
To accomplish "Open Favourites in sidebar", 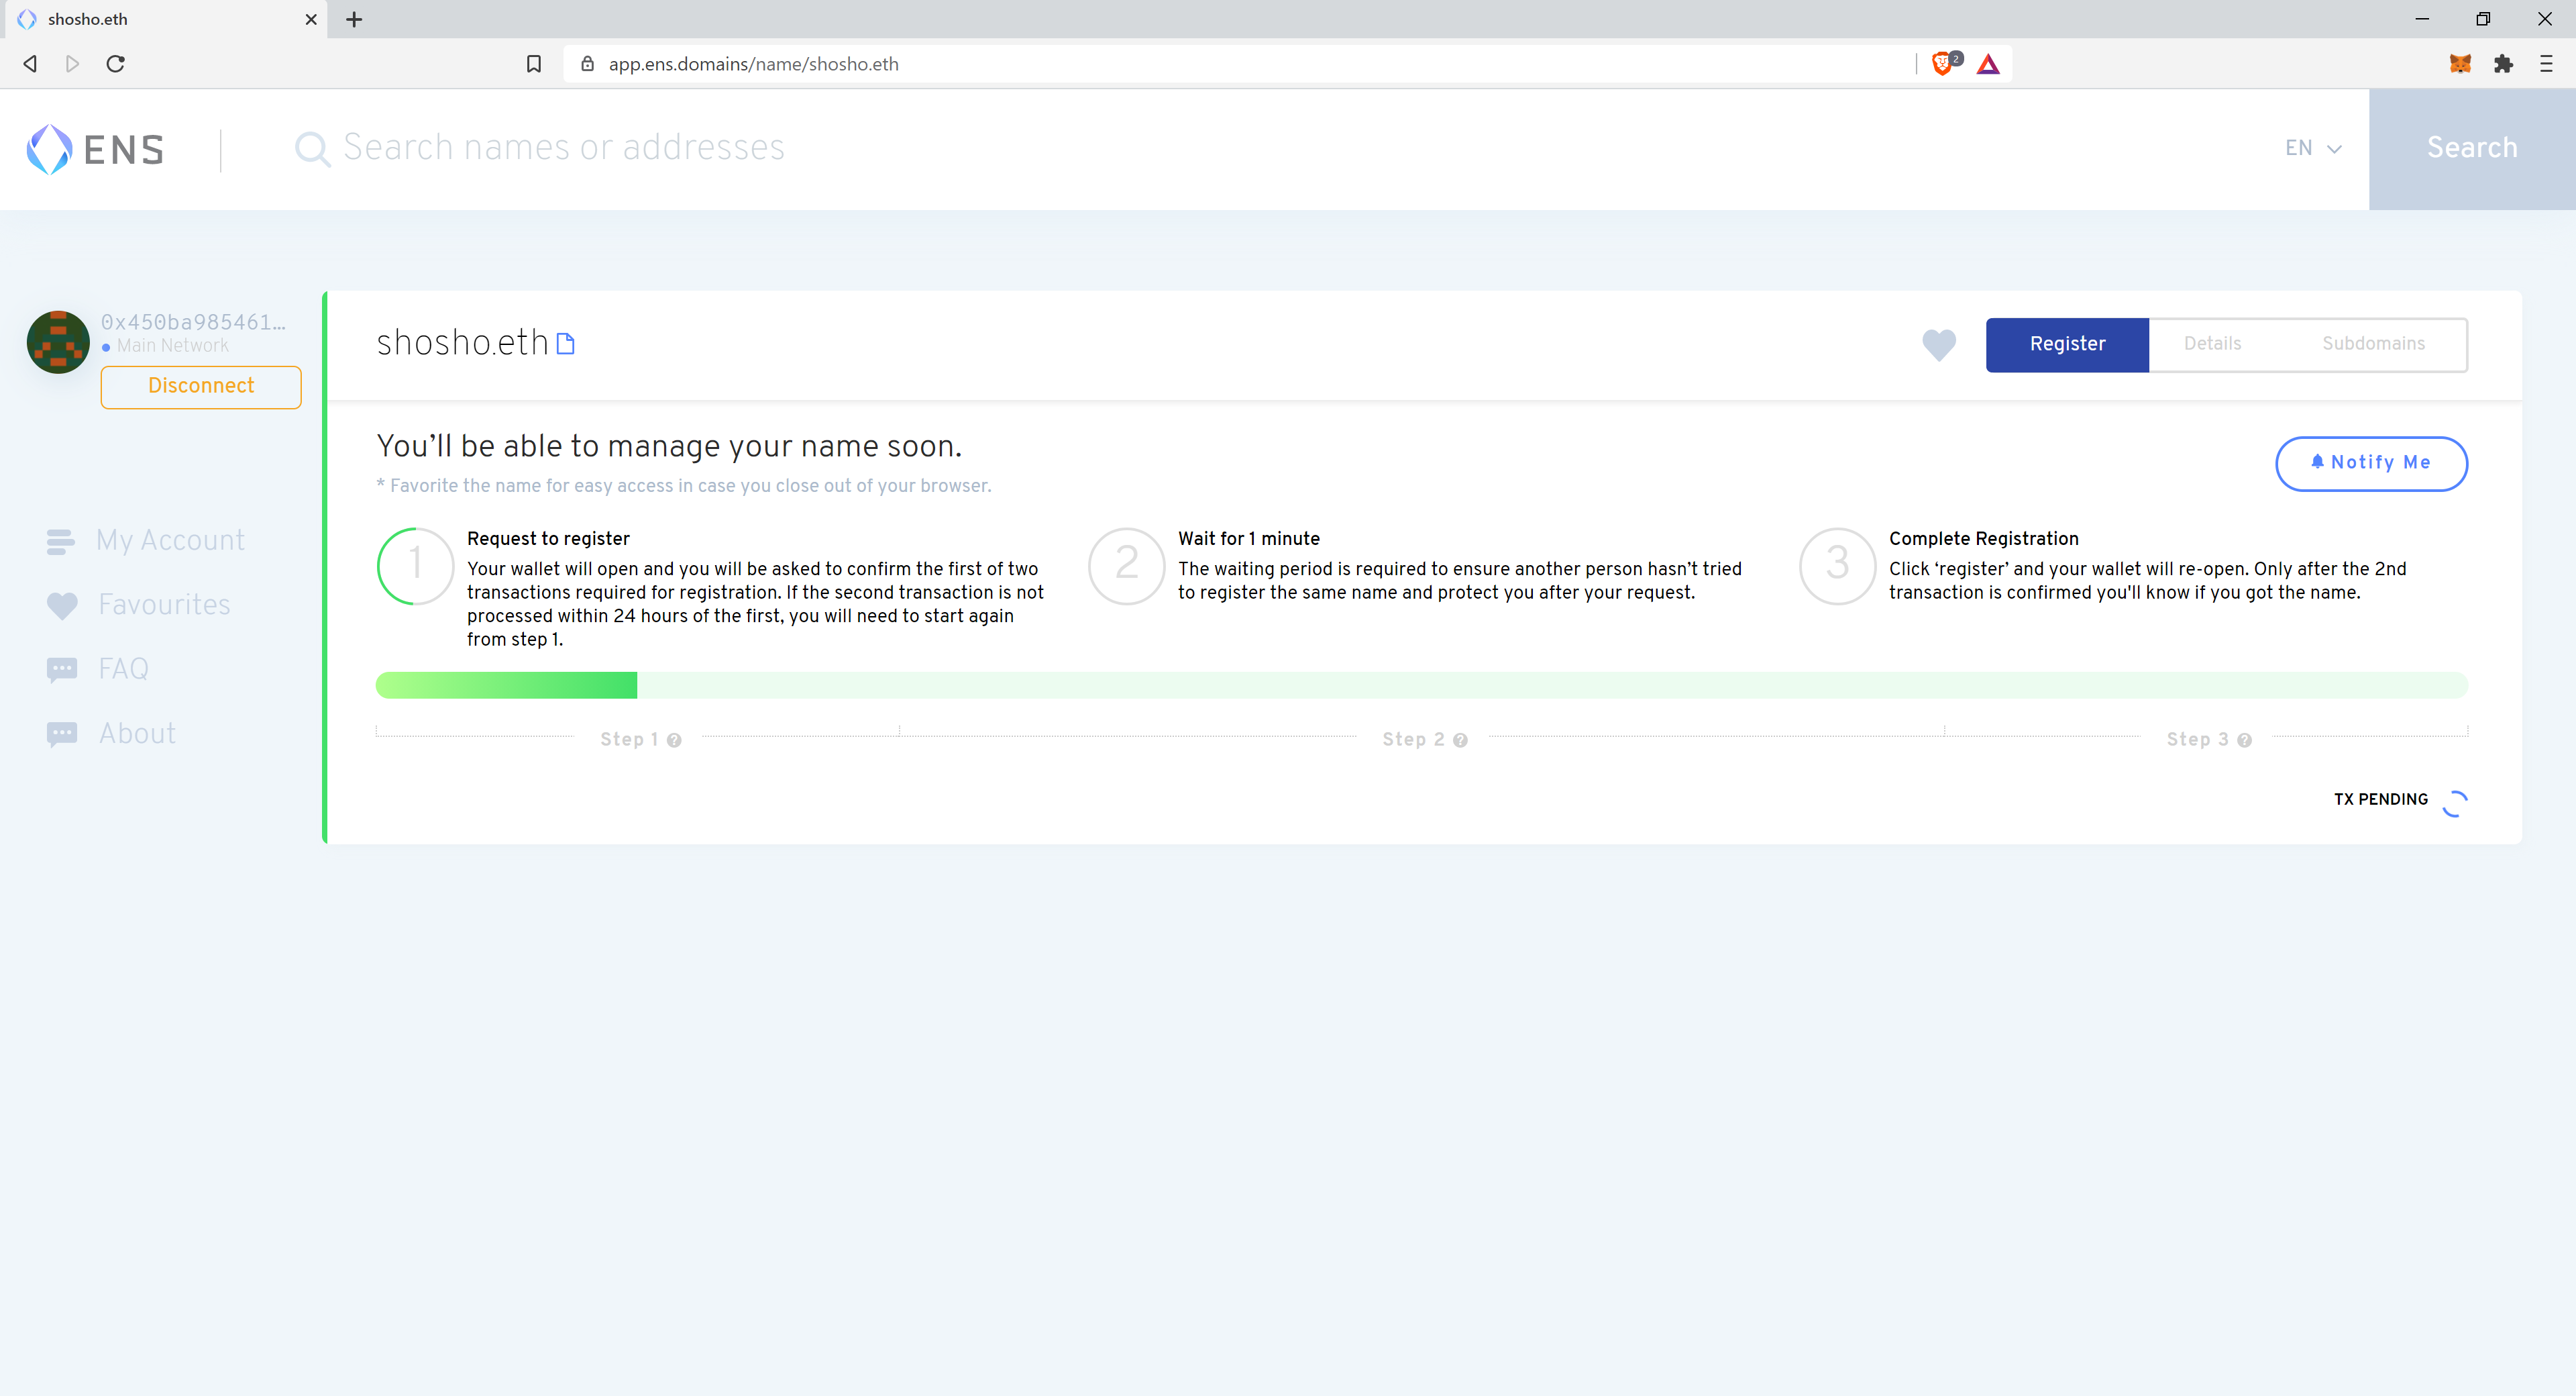I will pyautogui.click(x=139, y=605).
